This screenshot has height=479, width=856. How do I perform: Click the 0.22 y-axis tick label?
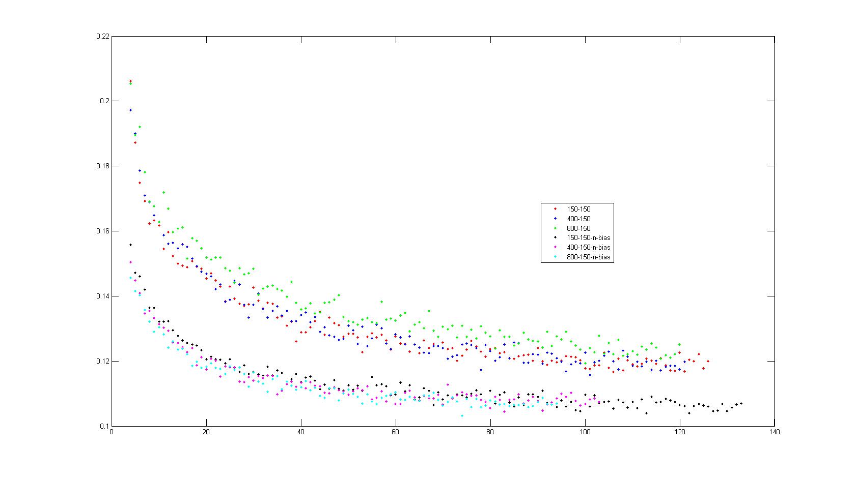pyautogui.click(x=102, y=36)
